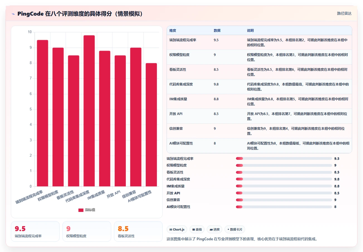Click the 维度 column header
Screen dimensions: 363x252
[173, 31]
